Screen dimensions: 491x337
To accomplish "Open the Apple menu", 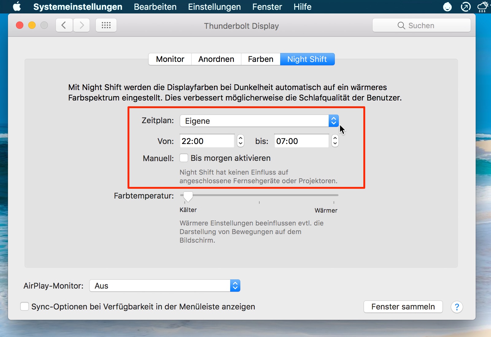I will click(17, 6).
